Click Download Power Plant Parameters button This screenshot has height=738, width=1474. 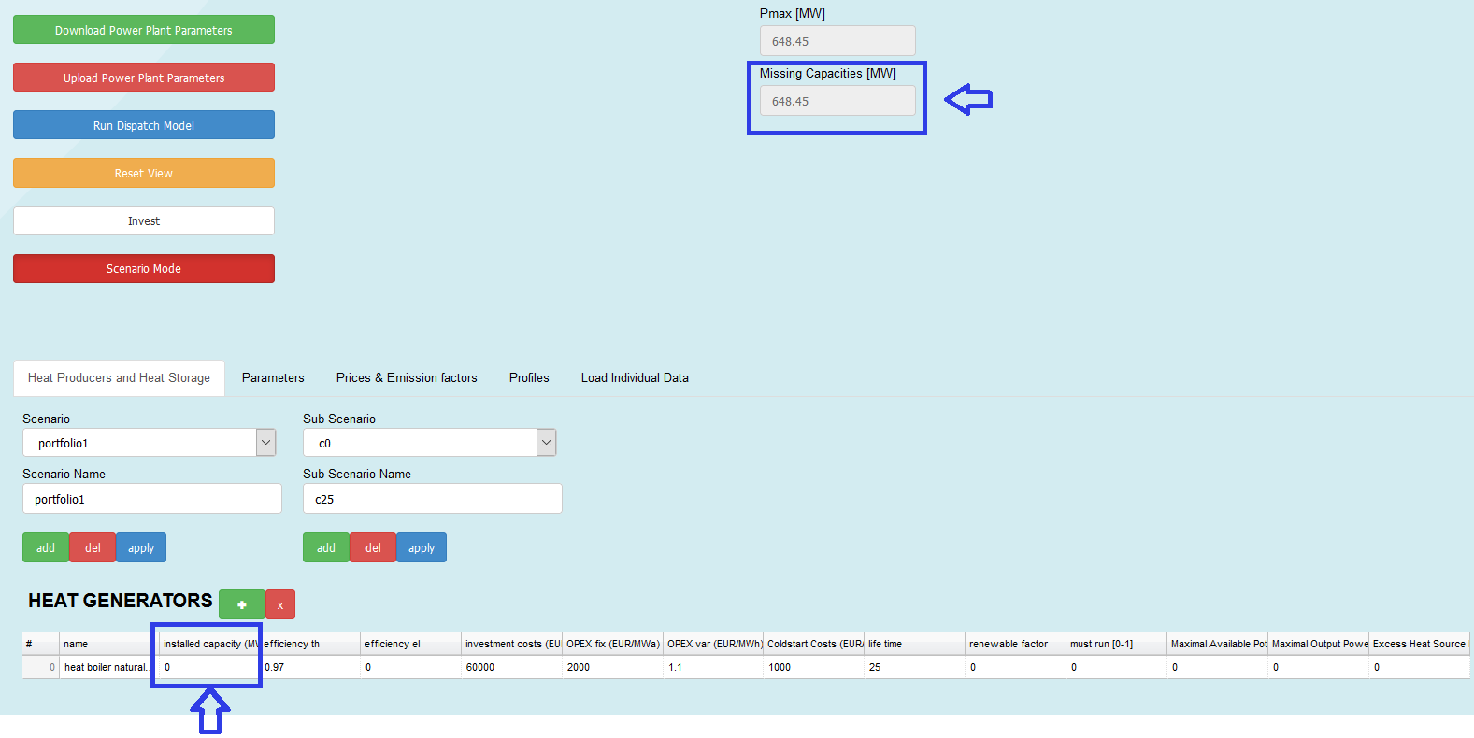pos(144,30)
